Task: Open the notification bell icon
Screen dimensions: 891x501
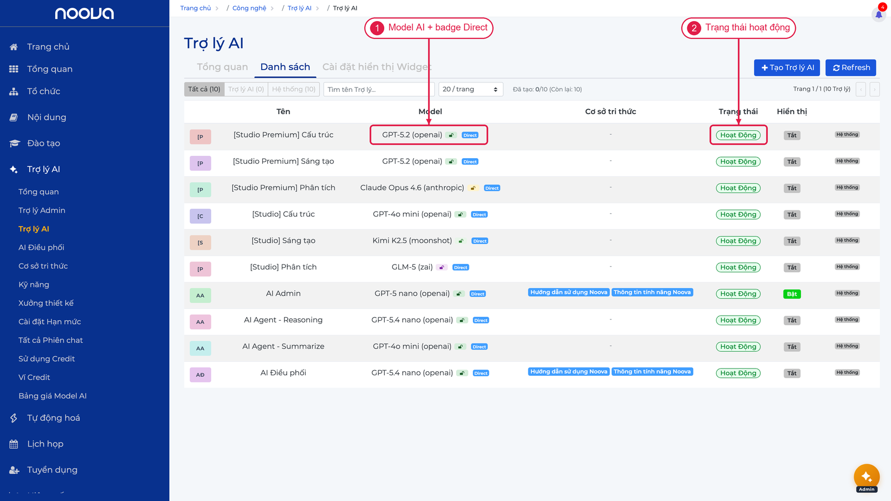Action: [879, 14]
